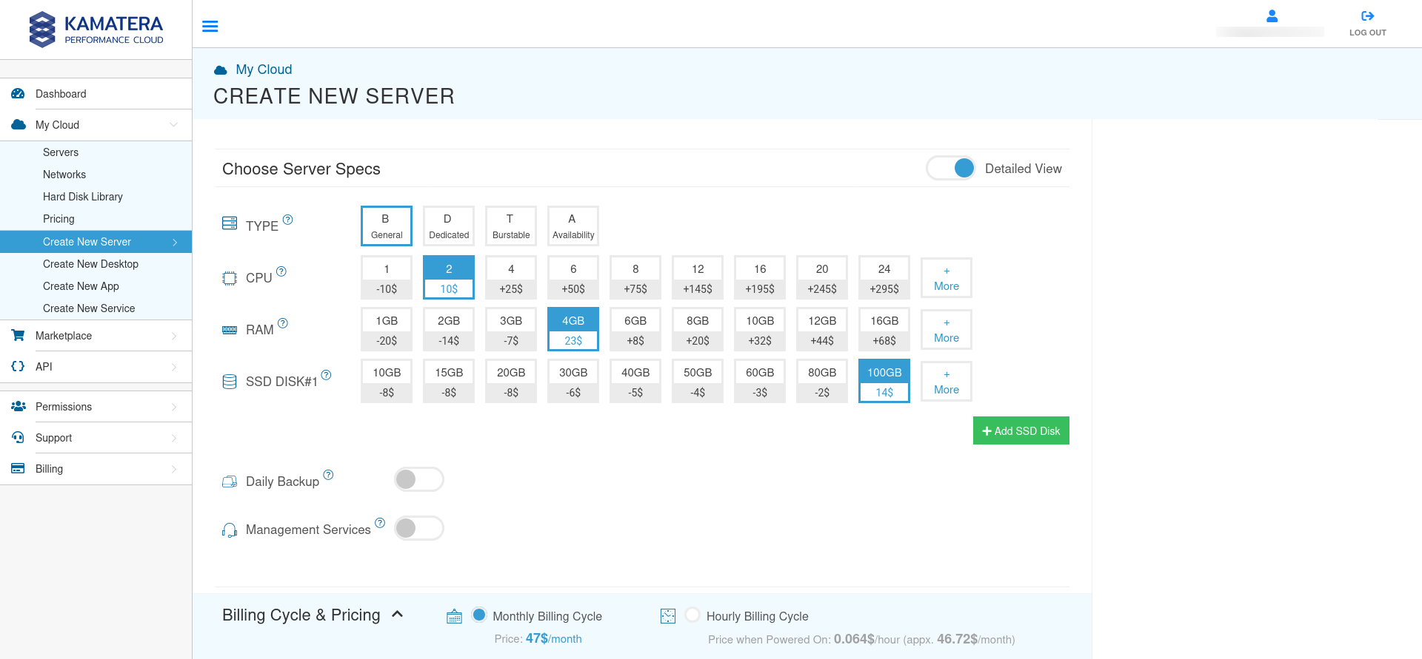Click the My Cloud sidebar cloud icon
This screenshot has height=659, width=1422.
pos(19,125)
